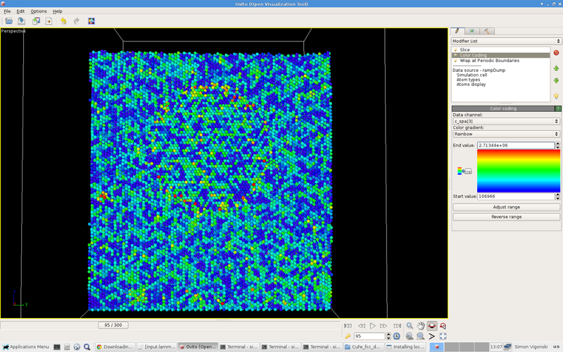Click the Open file toolbar icon

click(8, 21)
